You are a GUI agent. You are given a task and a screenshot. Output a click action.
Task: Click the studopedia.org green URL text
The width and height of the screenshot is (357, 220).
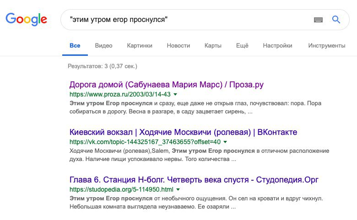(x=121, y=189)
